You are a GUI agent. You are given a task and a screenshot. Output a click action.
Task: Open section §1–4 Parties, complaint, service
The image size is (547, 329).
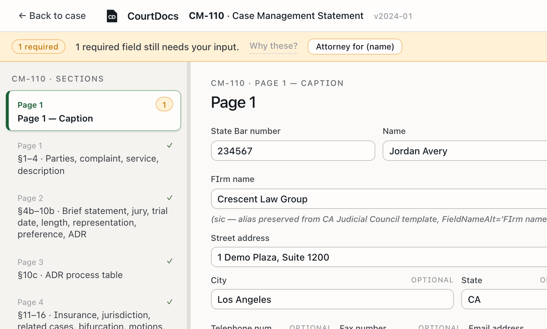[x=93, y=158]
